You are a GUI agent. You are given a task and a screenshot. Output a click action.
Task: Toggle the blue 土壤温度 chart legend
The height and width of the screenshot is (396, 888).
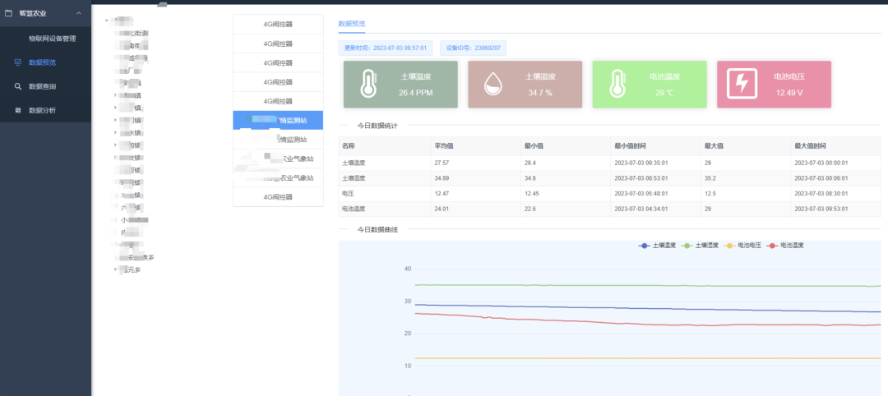tap(657, 246)
